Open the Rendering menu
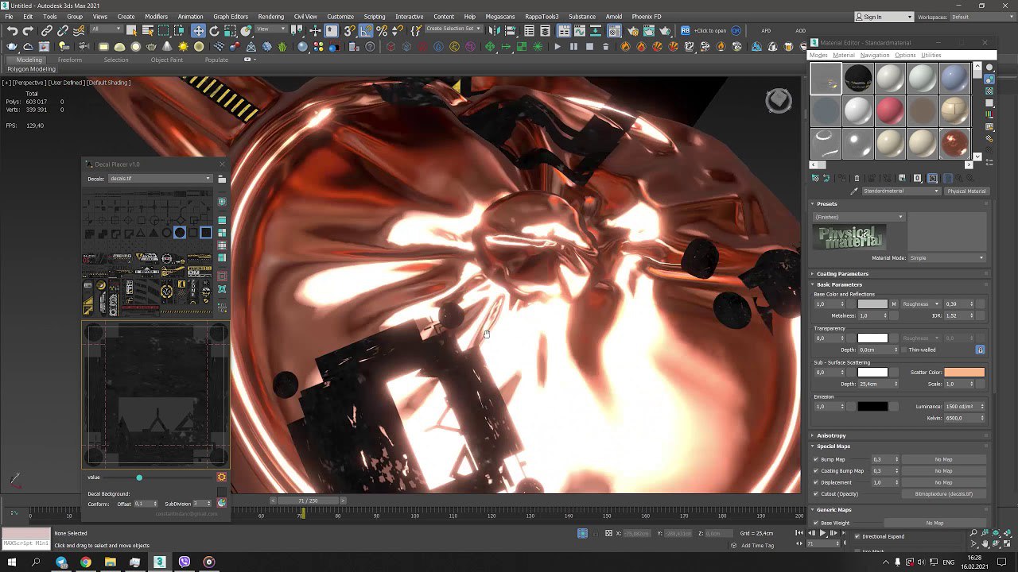The width and height of the screenshot is (1018, 572). click(x=270, y=17)
